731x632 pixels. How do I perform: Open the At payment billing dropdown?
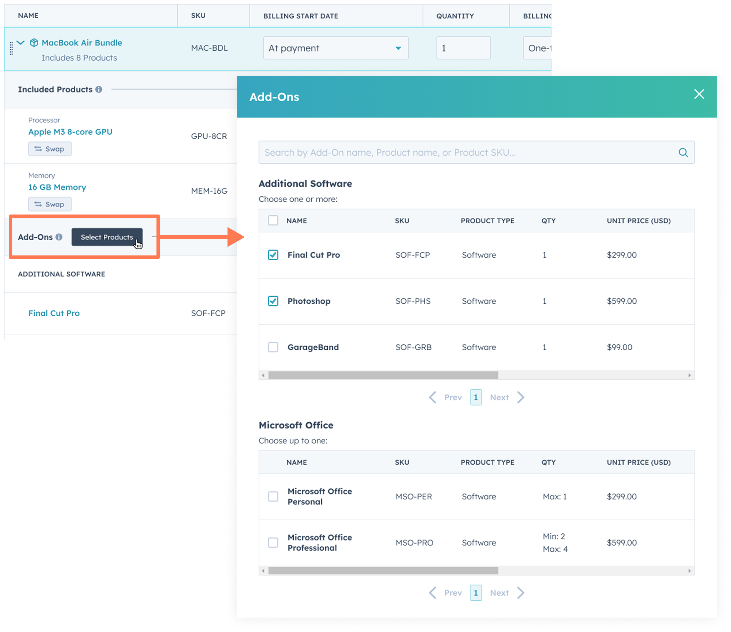coord(335,48)
